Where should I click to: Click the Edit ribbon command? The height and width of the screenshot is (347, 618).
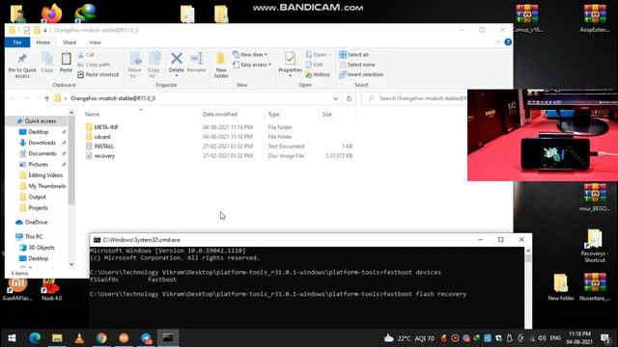click(x=314, y=65)
